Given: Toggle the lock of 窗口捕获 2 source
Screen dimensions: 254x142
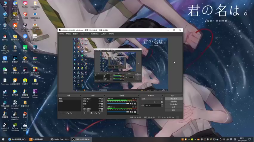Looking at the screenshot, I should pos(102,99).
